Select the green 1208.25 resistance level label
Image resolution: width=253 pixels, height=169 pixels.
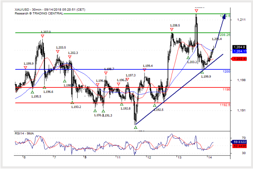225,35
